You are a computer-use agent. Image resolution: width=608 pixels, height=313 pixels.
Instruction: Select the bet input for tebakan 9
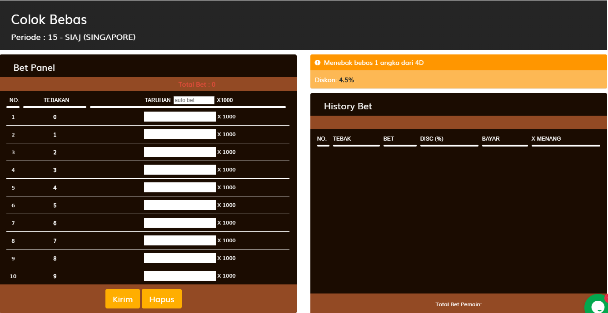[180, 276]
